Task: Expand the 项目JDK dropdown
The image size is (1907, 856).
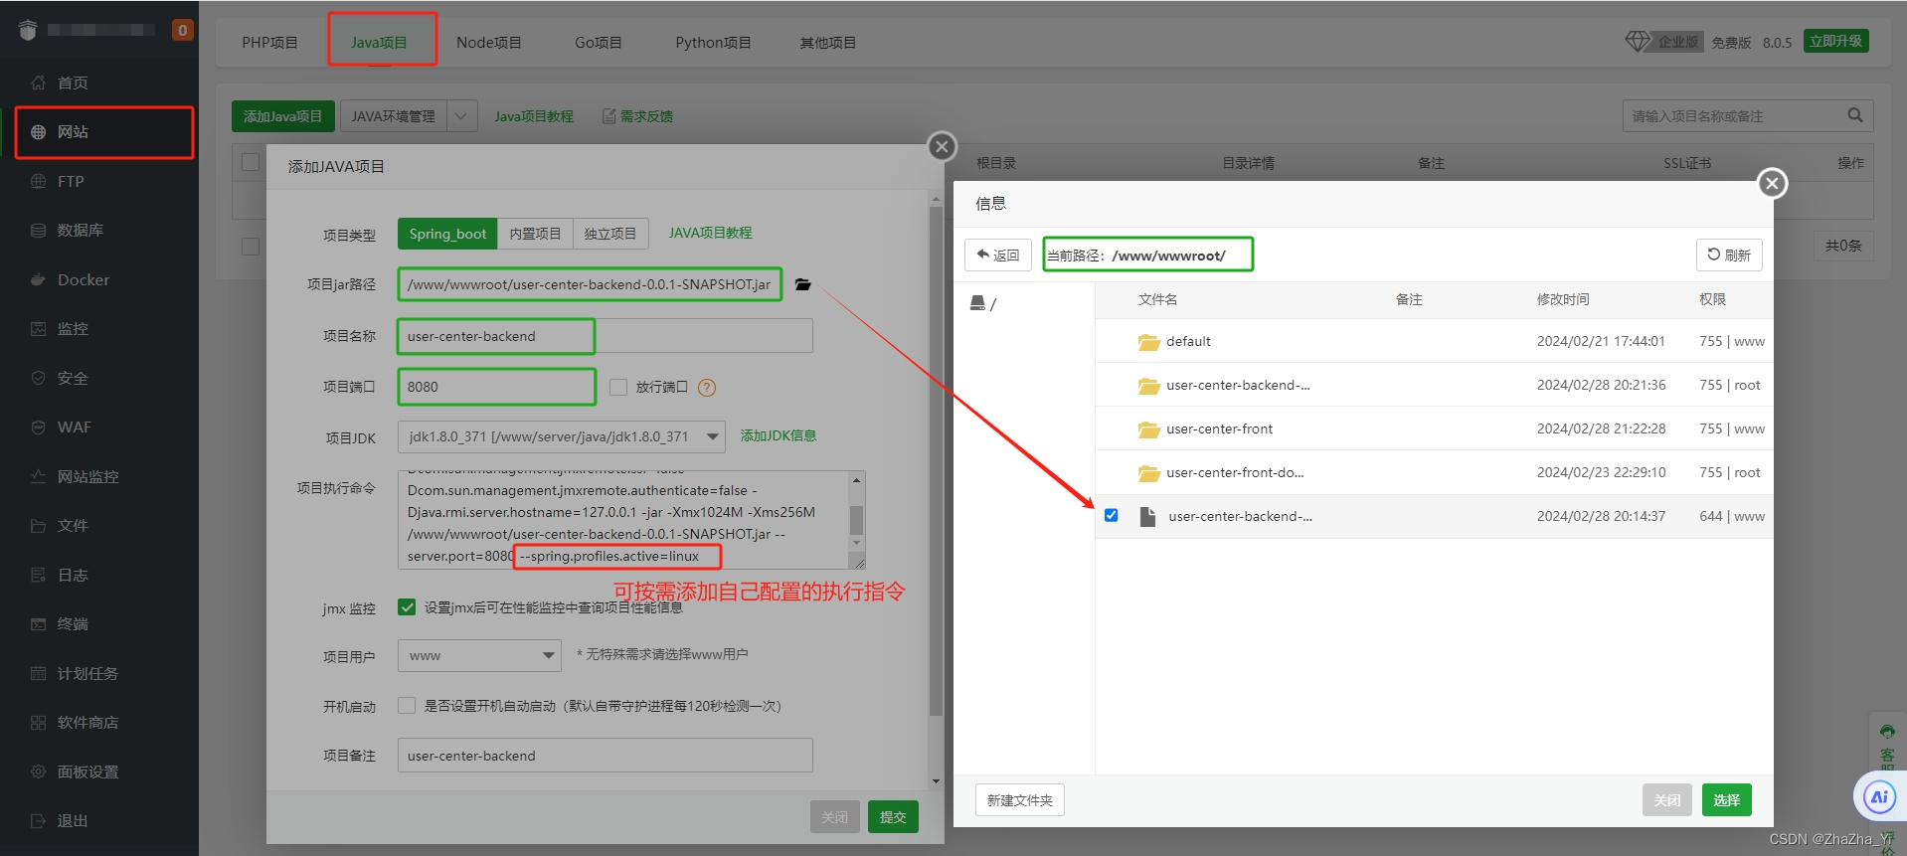Action: click(x=562, y=436)
